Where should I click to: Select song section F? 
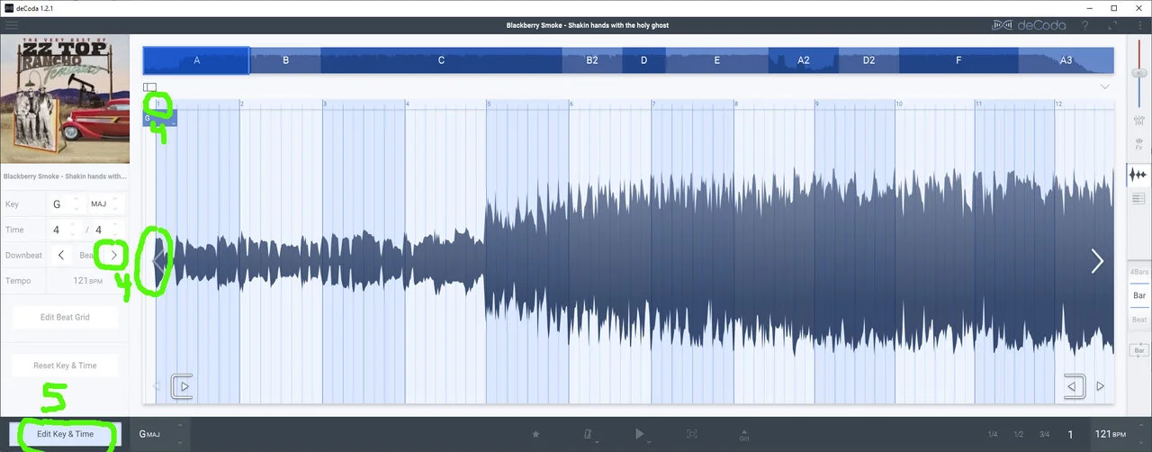(x=958, y=60)
